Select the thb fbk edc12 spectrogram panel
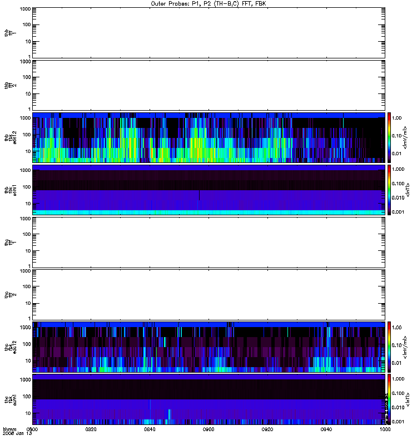 pyautogui.click(x=209, y=137)
